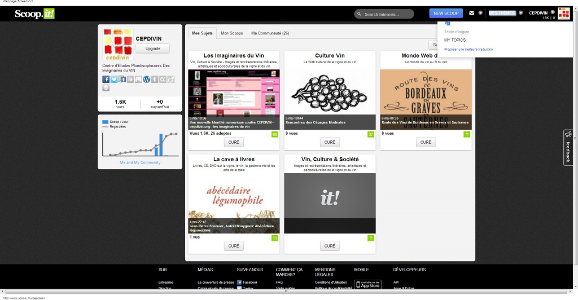This screenshot has height=300, width=578.
Task: Open Route des Vins de Bordeaux thumbnail
Action: (x=426, y=99)
